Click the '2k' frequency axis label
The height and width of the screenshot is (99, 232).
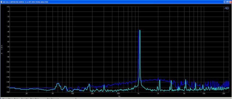(158, 94)
